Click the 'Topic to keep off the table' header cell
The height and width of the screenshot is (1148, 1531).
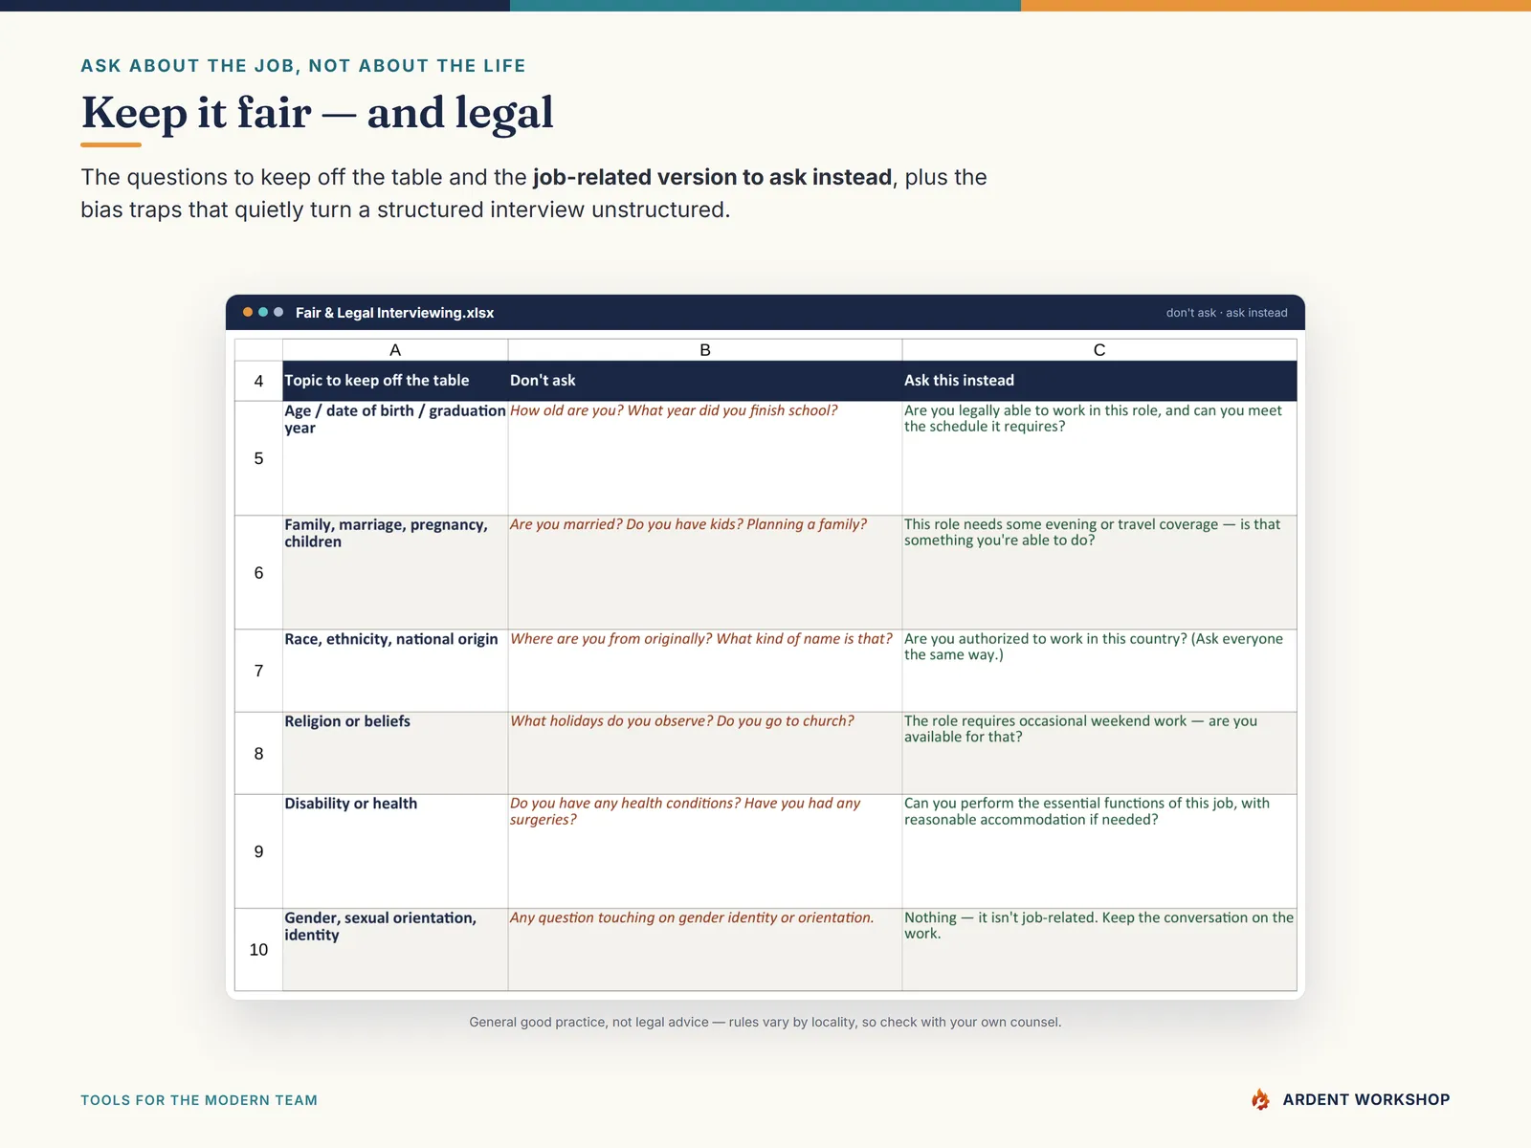[x=395, y=381]
